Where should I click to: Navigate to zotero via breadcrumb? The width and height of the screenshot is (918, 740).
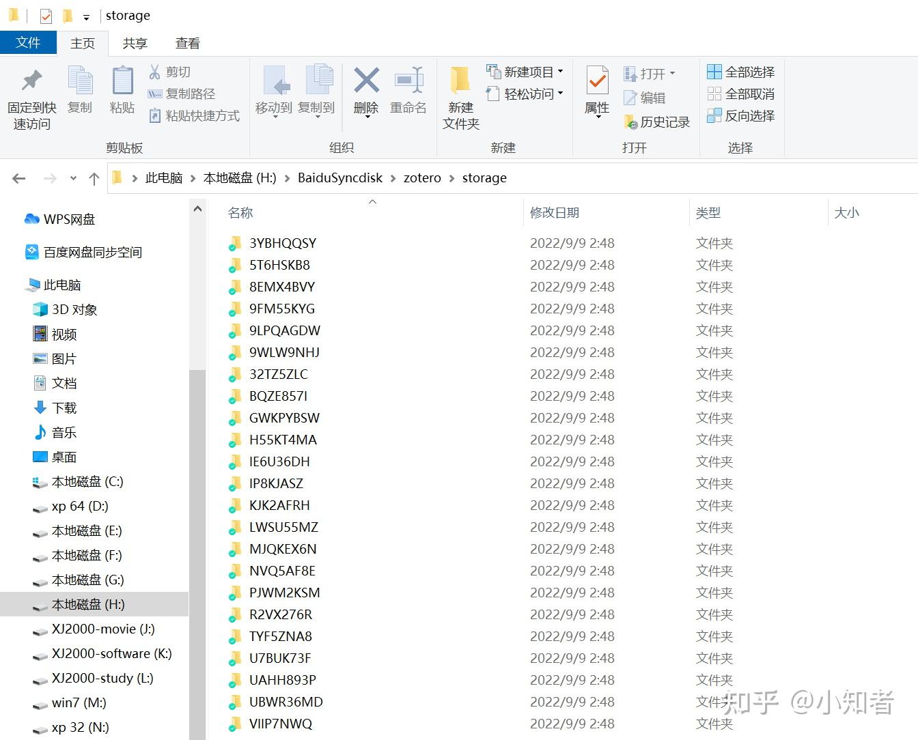click(421, 177)
